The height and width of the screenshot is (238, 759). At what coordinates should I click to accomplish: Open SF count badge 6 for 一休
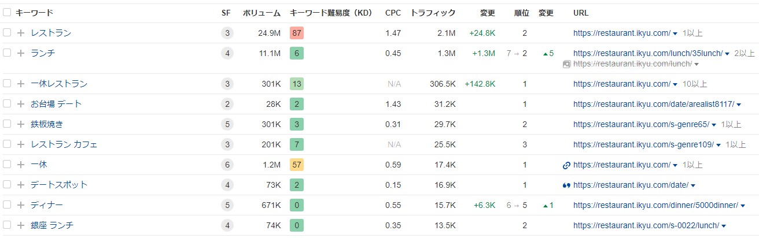coord(227,165)
